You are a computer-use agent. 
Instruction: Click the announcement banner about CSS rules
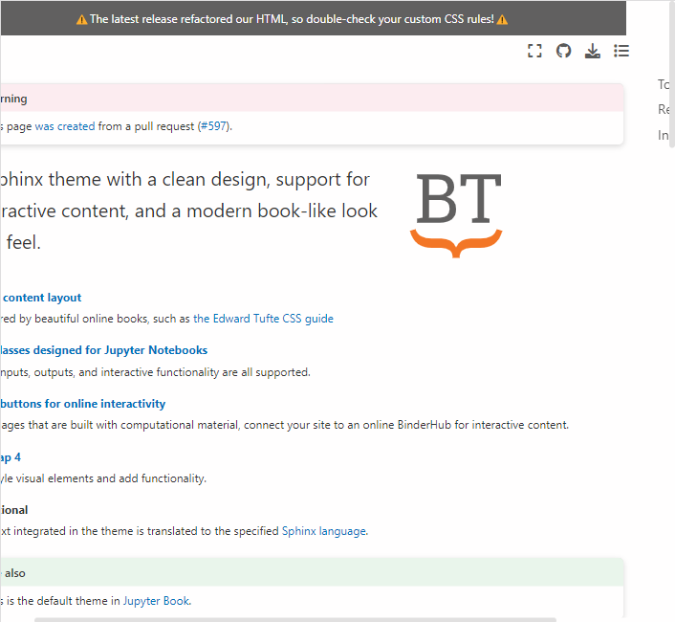(x=313, y=18)
